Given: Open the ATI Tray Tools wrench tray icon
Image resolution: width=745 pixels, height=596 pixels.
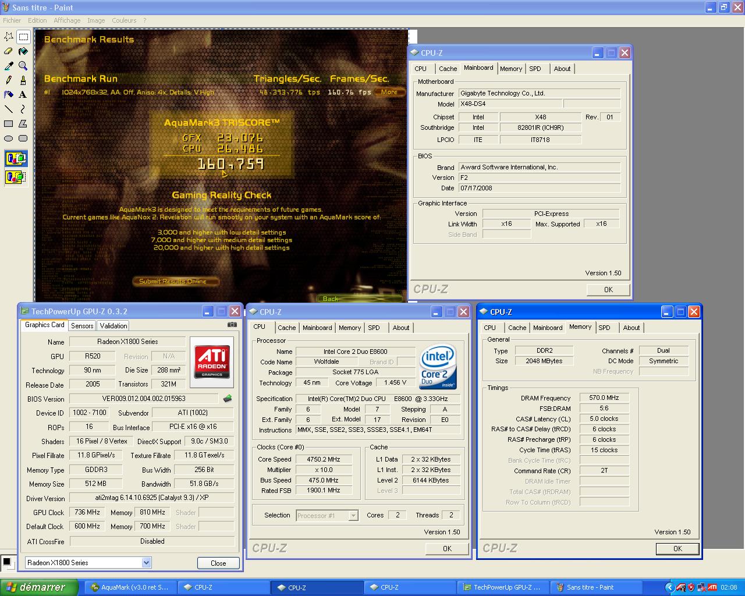Looking at the screenshot, I should pyautogui.click(x=681, y=587).
